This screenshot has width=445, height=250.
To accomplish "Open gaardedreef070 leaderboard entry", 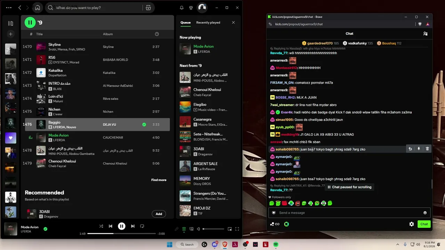I will coord(320,43).
